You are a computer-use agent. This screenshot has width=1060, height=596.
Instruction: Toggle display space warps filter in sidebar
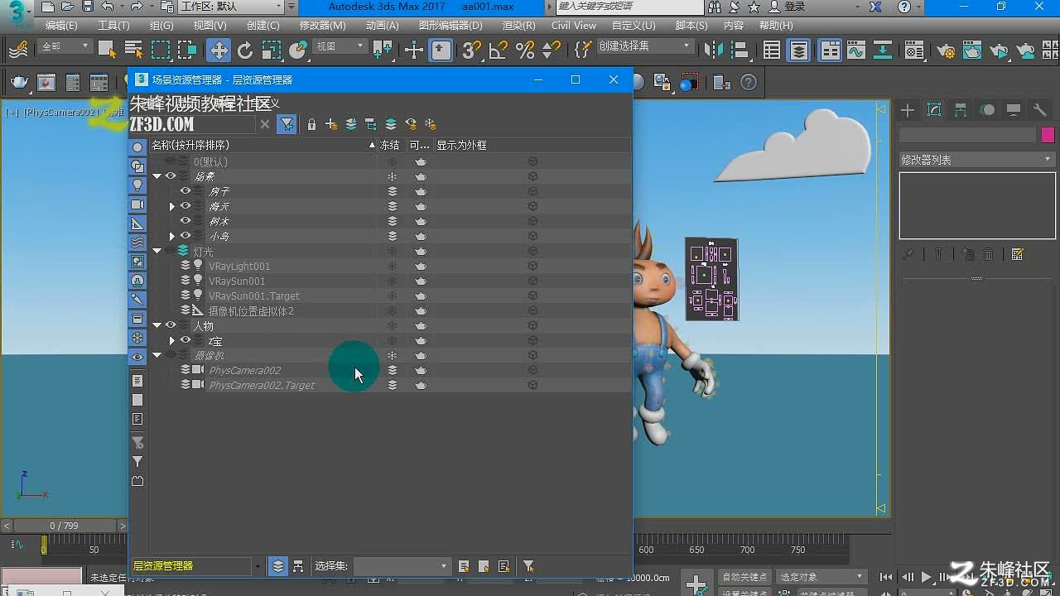[137, 243]
